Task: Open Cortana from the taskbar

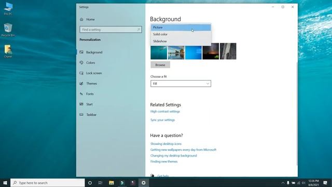Action: (90, 183)
